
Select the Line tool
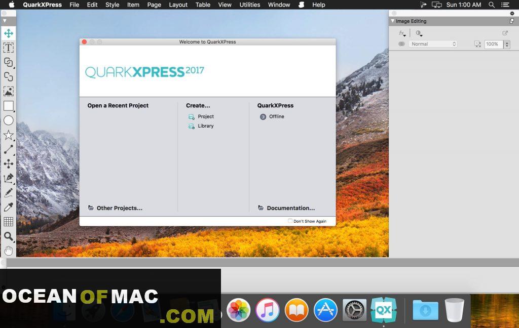pyautogui.click(x=8, y=149)
